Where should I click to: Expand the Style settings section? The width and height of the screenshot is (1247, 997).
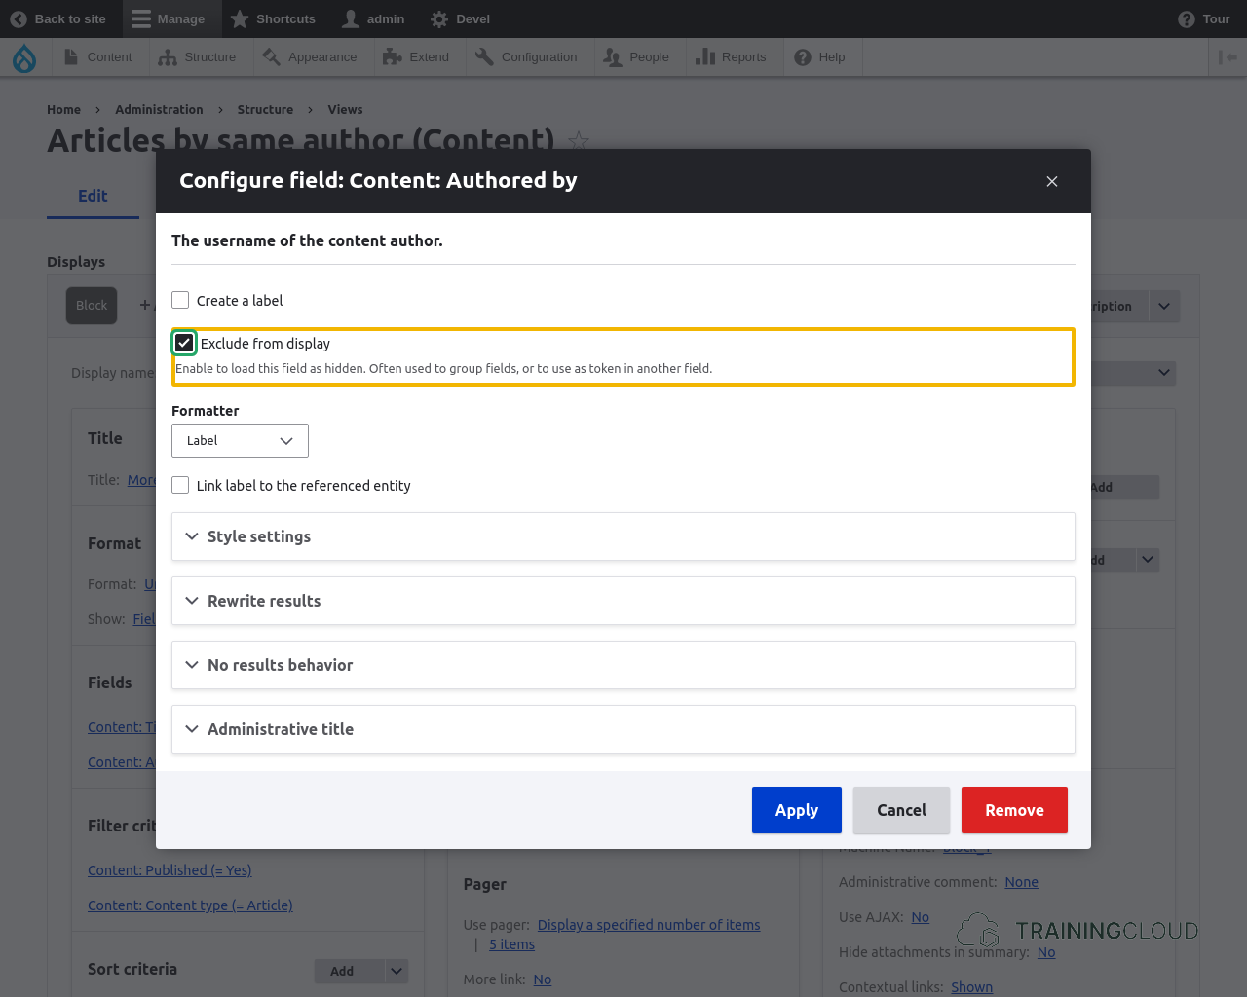tap(623, 536)
